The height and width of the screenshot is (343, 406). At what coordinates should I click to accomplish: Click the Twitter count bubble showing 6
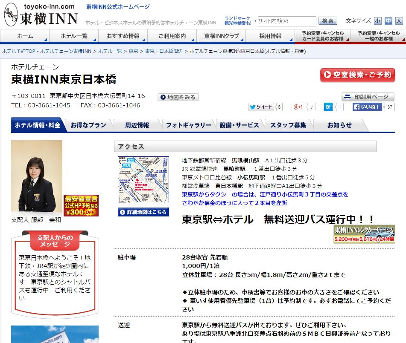coord(279,107)
